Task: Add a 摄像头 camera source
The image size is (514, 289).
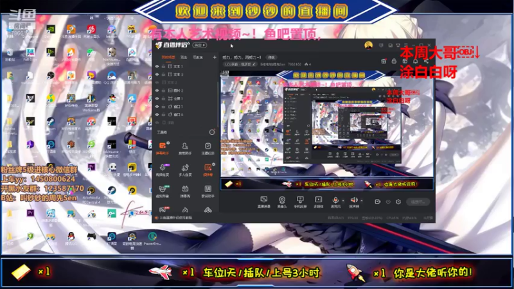Action: [x=282, y=202]
